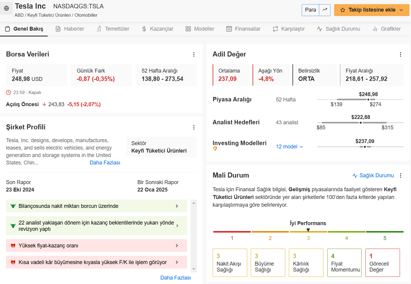Screen dimensions: 411x284
Task: Click the bull icon on 22 analist row
Action: coord(13,226)
